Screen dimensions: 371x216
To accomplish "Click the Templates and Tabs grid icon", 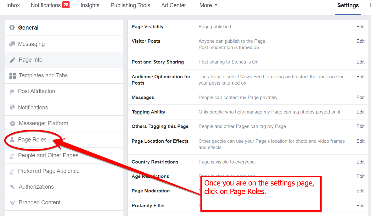I will click(13, 76).
